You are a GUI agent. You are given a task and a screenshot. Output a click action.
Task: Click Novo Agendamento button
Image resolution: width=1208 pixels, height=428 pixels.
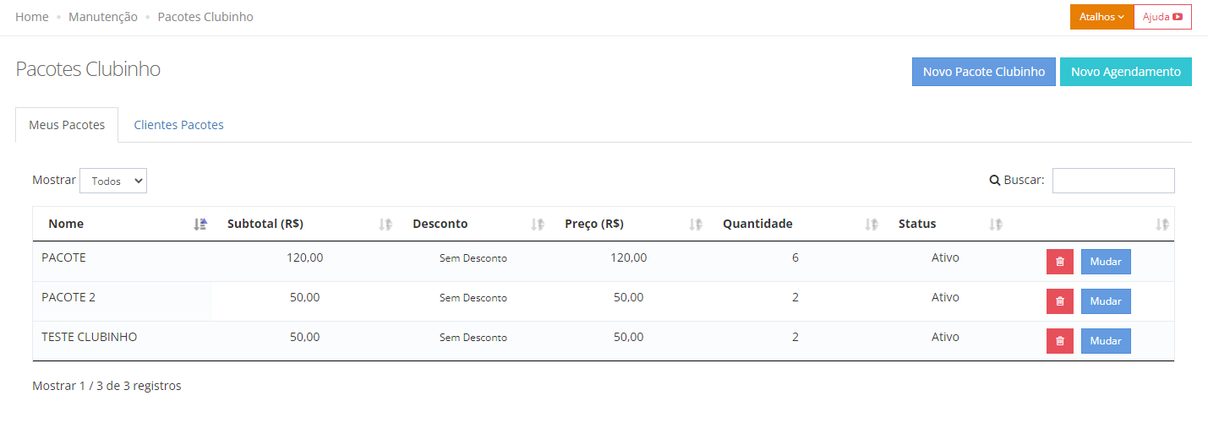coord(1126,72)
